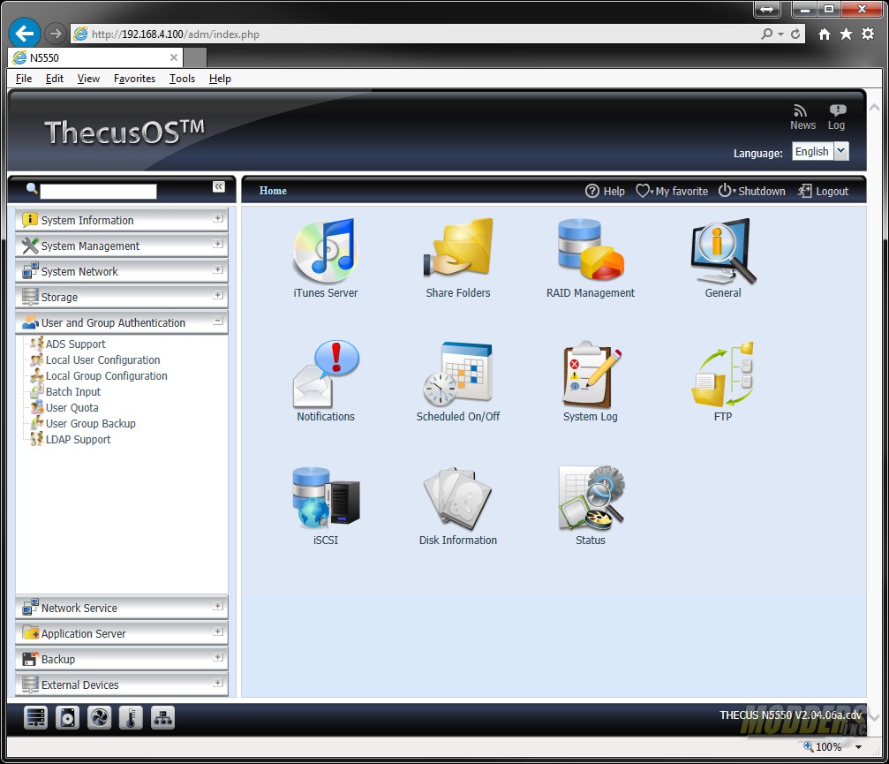Click the sidebar search input field

pyautogui.click(x=98, y=191)
